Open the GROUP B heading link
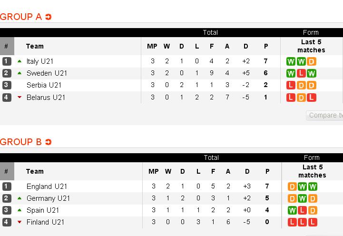343x236 pixels. point(21,142)
